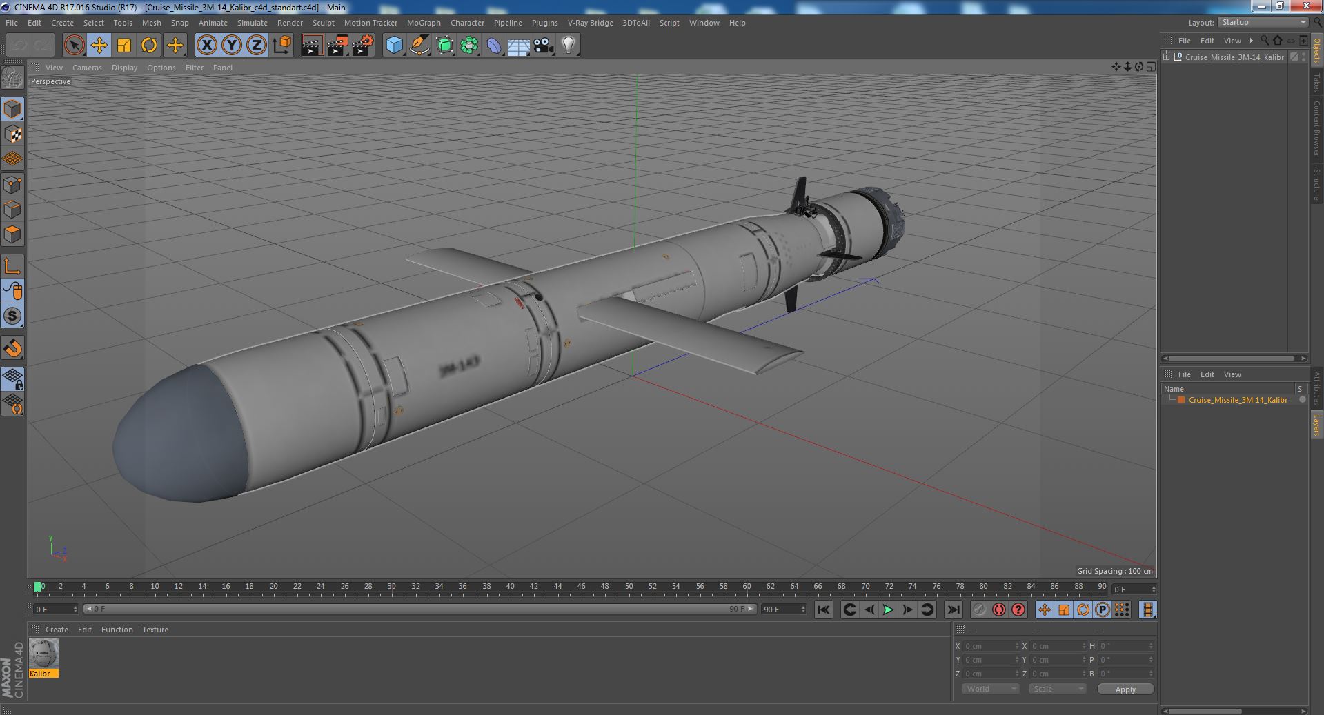Click the Apply button

click(1125, 689)
